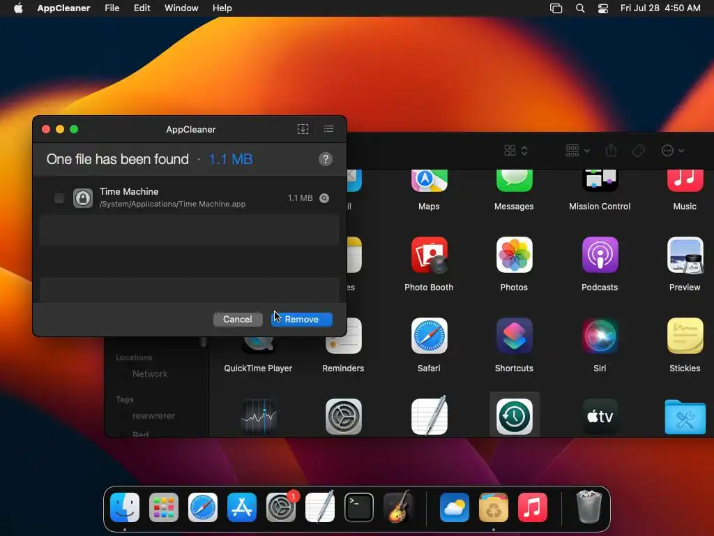Tick the Time Machine checkbox

coord(59,198)
